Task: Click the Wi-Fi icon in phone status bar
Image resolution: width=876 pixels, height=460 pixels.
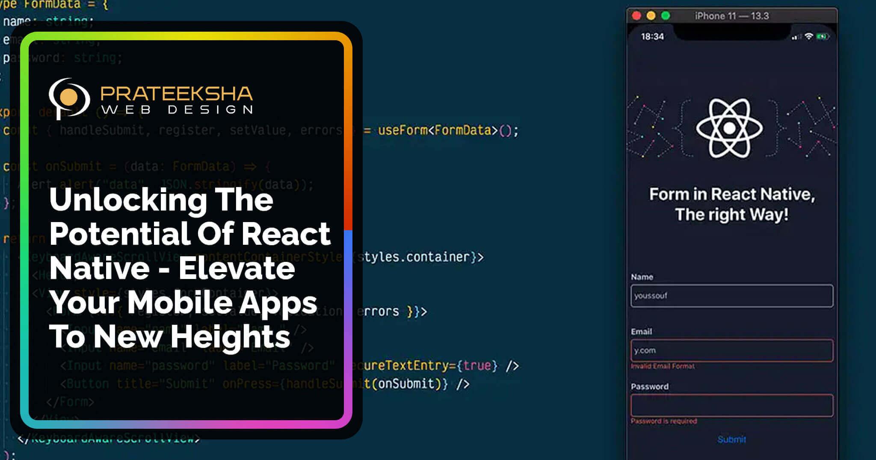Action: coord(808,36)
